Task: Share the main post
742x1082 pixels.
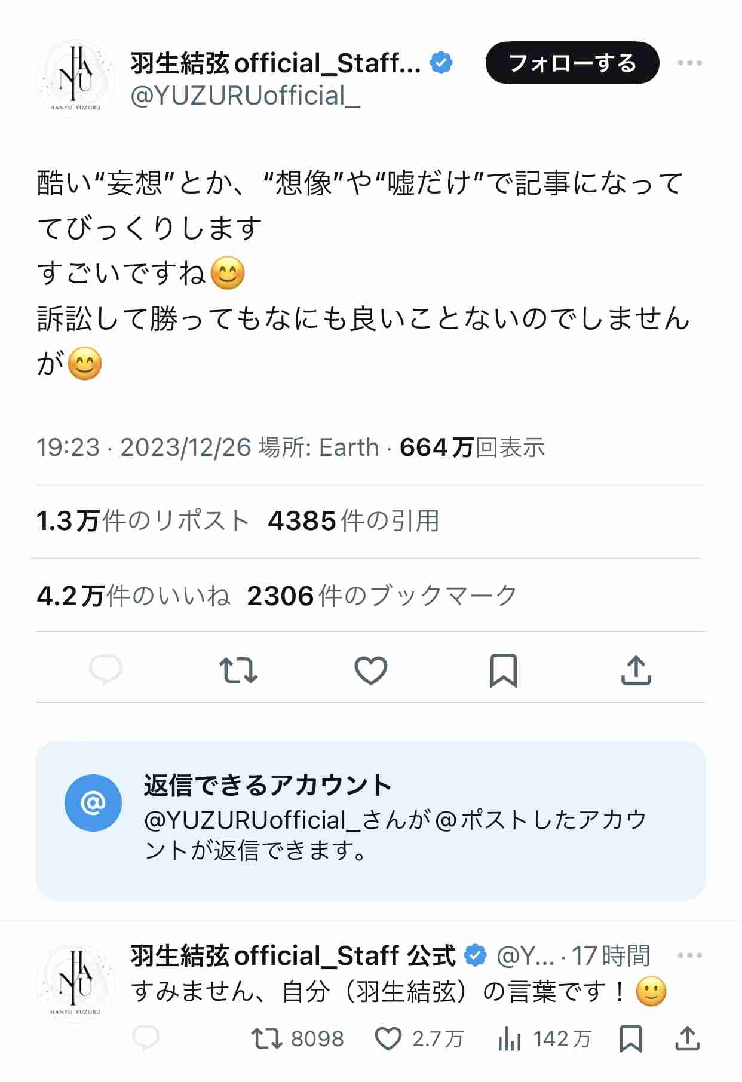Action: (636, 670)
